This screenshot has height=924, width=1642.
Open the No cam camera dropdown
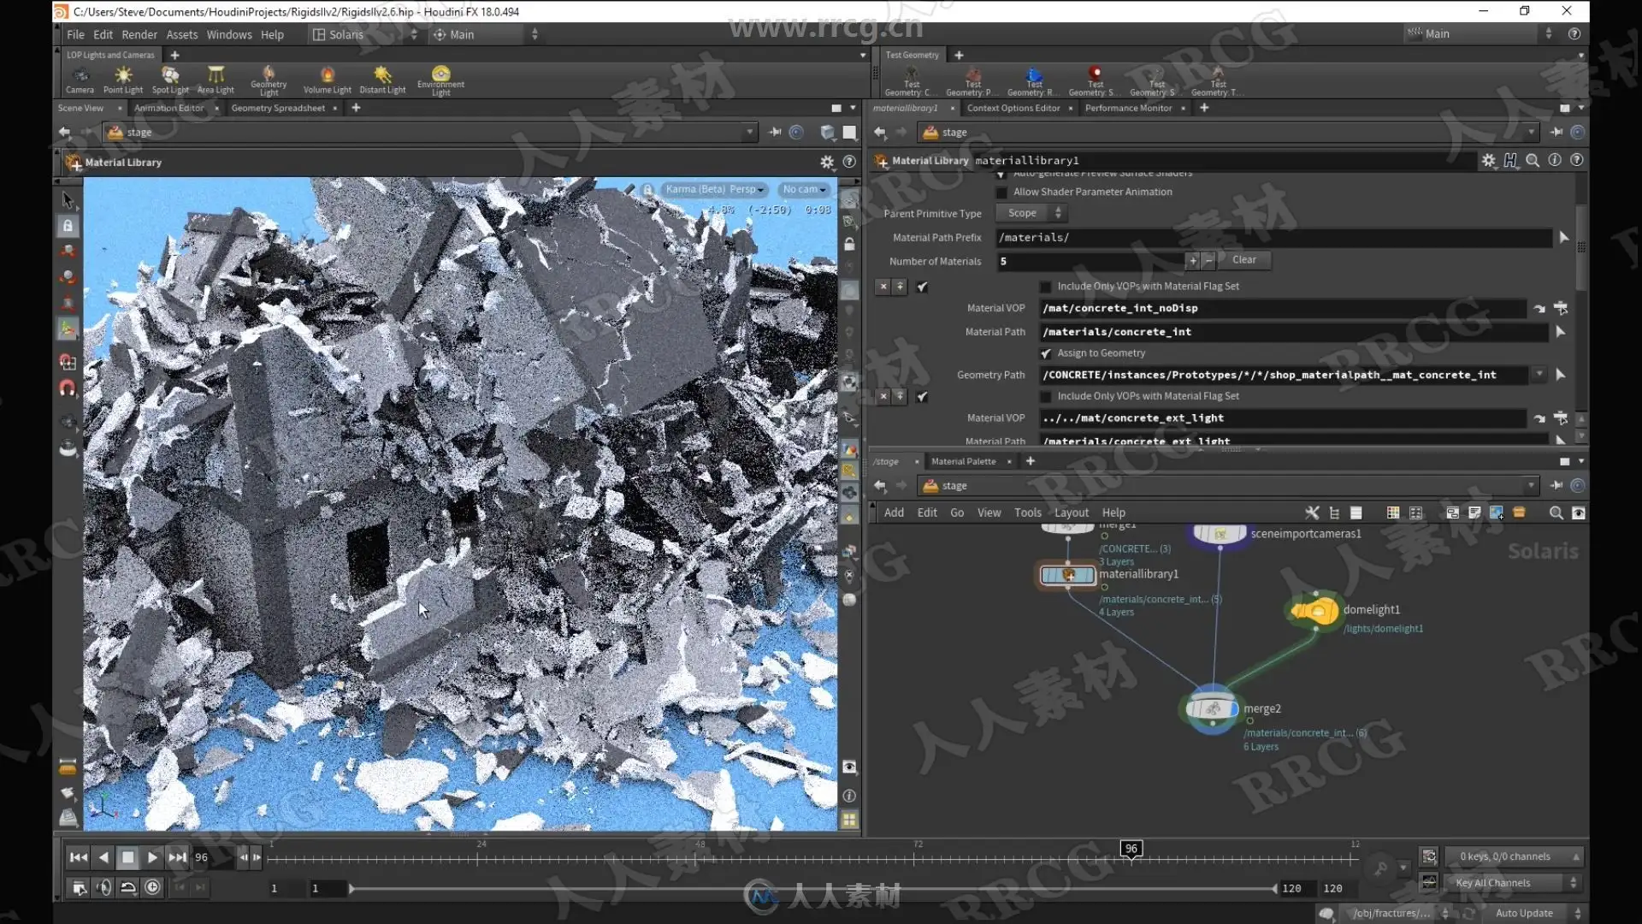[x=804, y=189]
